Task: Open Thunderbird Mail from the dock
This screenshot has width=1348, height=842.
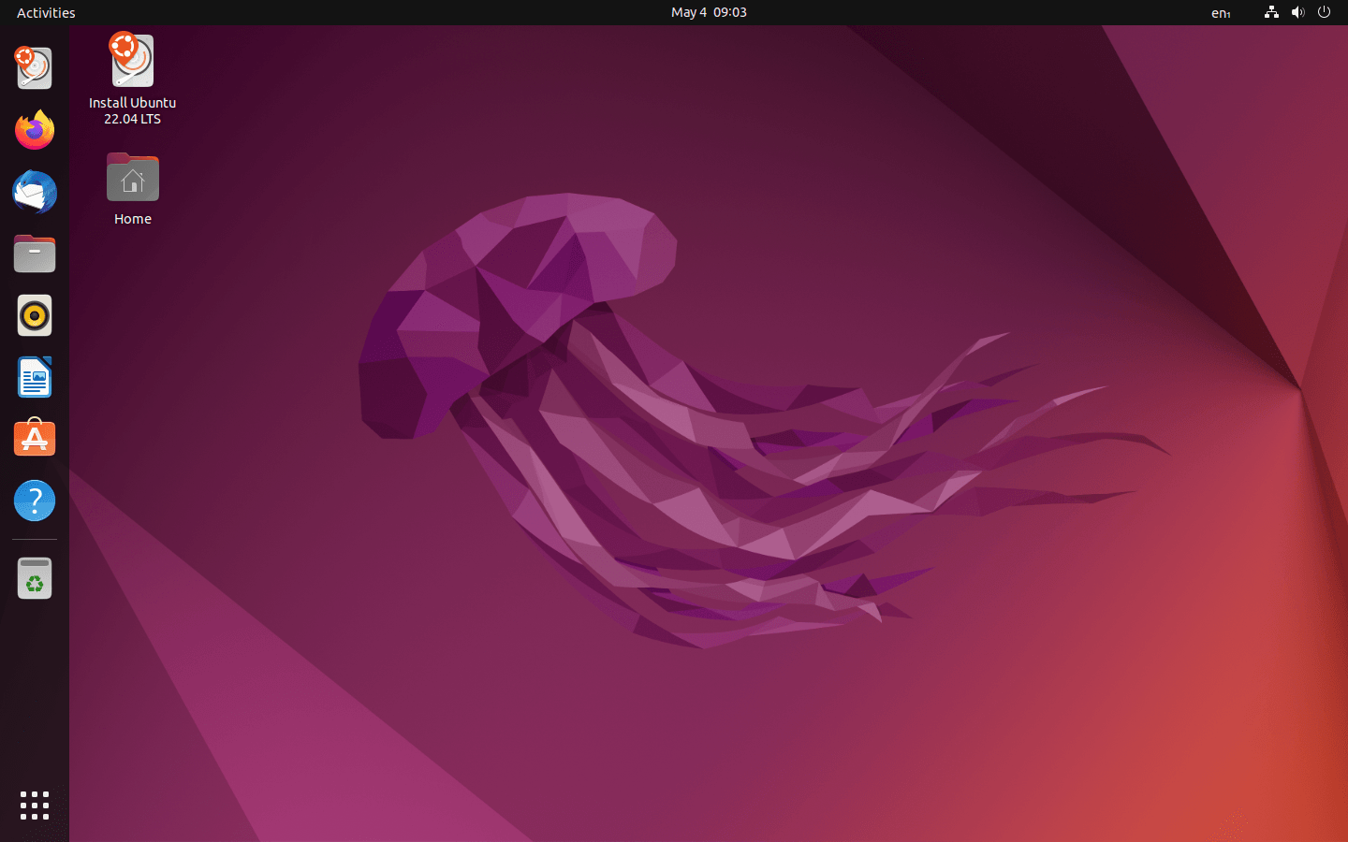Action: pyautogui.click(x=35, y=192)
